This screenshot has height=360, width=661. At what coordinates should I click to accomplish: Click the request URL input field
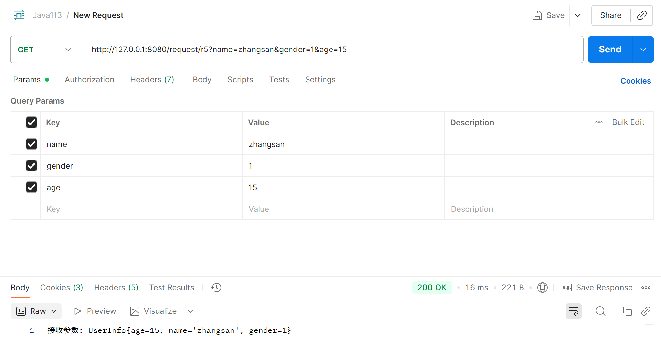(x=328, y=50)
